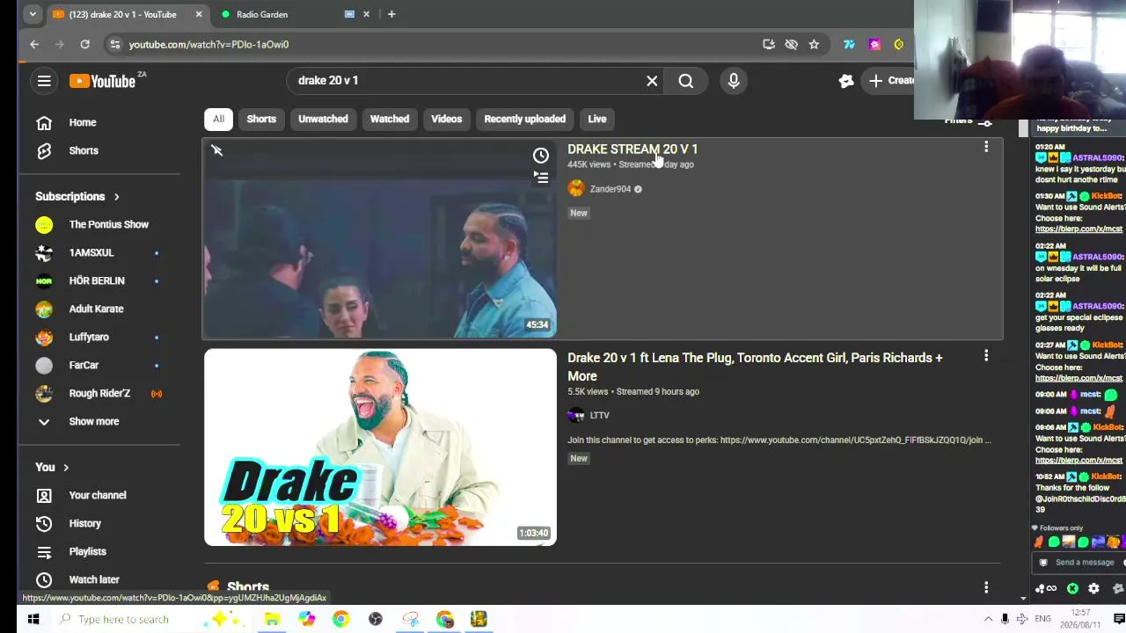This screenshot has height=633, width=1126.
Task: Reload the YouTube page
Action: click(x=84, y=44)
